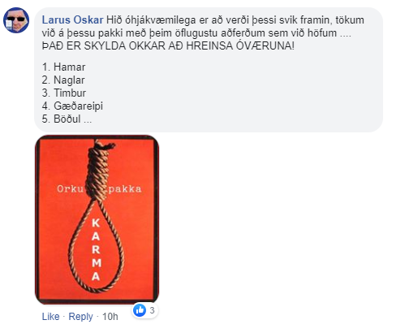Click the Larus Oskar name link
Screen dimensions: 405x333
click(x=72, y=19)
